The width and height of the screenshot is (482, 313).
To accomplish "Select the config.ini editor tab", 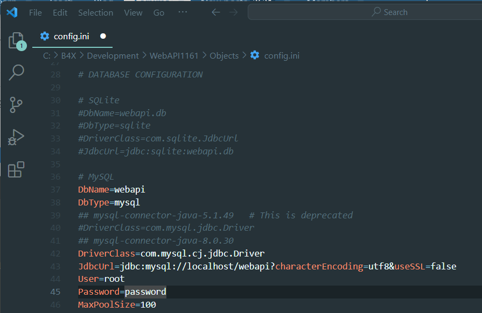I will pyautogui.click(x=71, y=37).
